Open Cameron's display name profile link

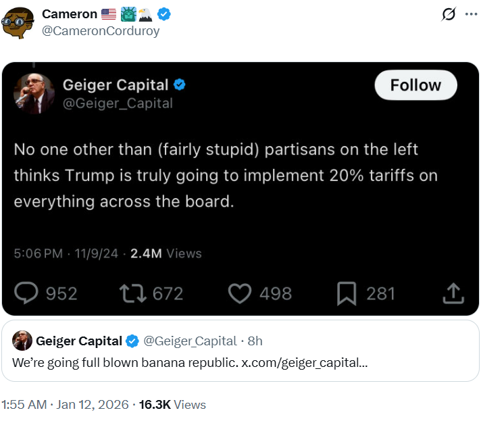(69, 14)
